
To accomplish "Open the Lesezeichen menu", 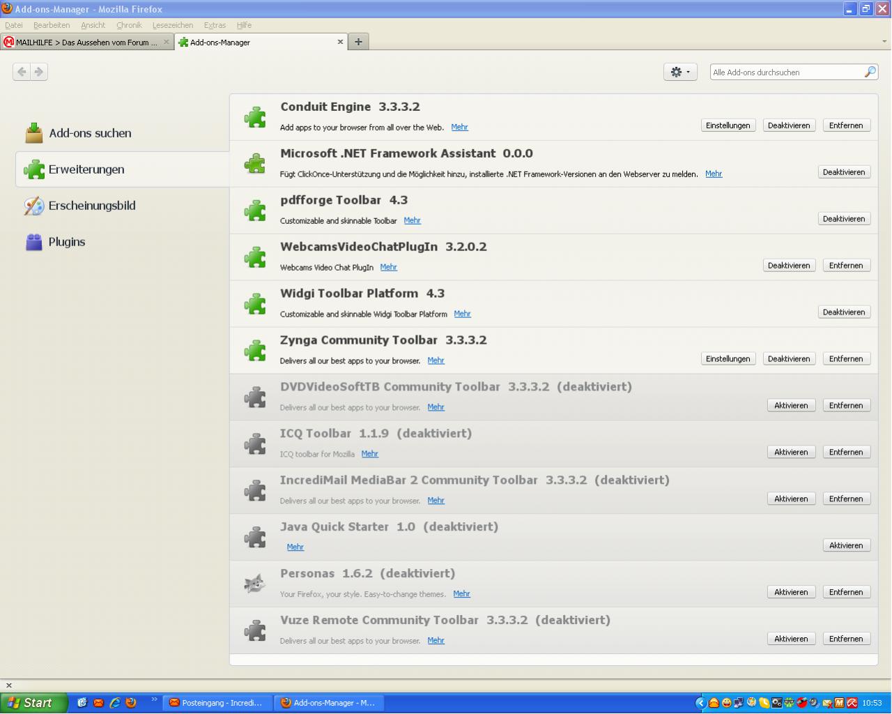I will [173, 25].
